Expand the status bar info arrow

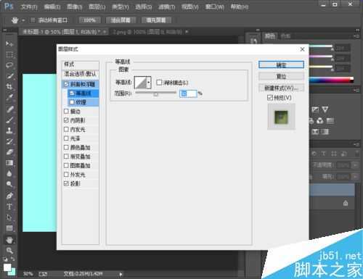121,274
